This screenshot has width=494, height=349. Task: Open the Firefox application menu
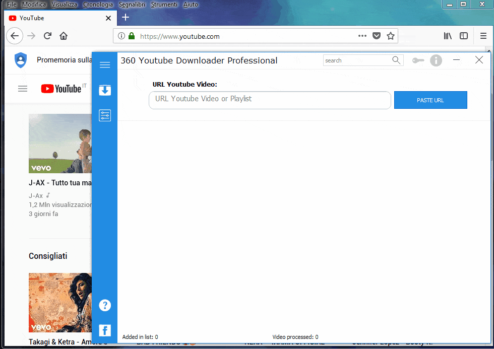[483, 36]
